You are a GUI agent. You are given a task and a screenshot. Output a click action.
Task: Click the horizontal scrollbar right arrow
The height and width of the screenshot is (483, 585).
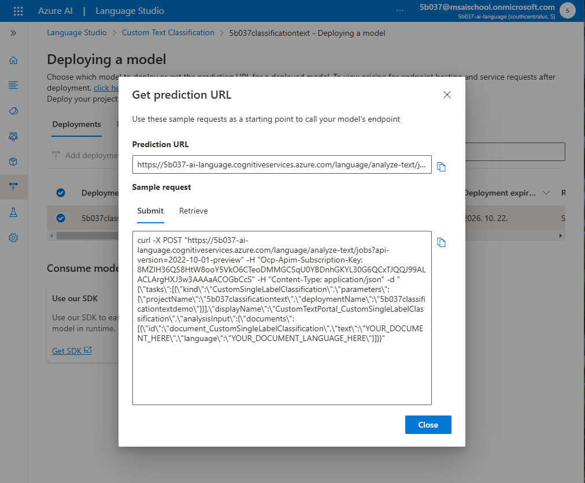coord(560,235)
